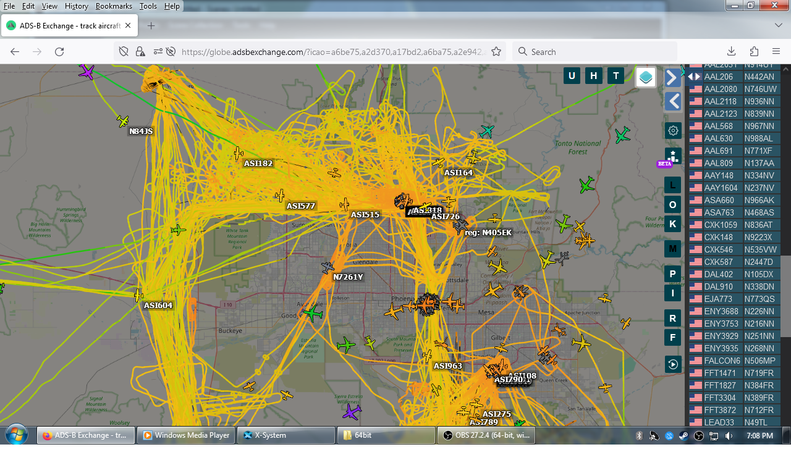Select FALCON6 row in aircraft list

735,361
